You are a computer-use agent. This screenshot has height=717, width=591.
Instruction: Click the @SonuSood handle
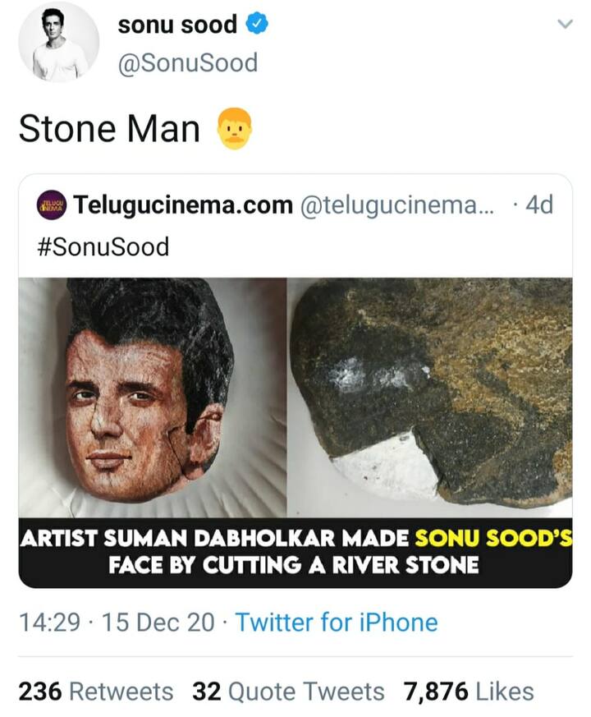pyautogui.click(x=190, y=61)
